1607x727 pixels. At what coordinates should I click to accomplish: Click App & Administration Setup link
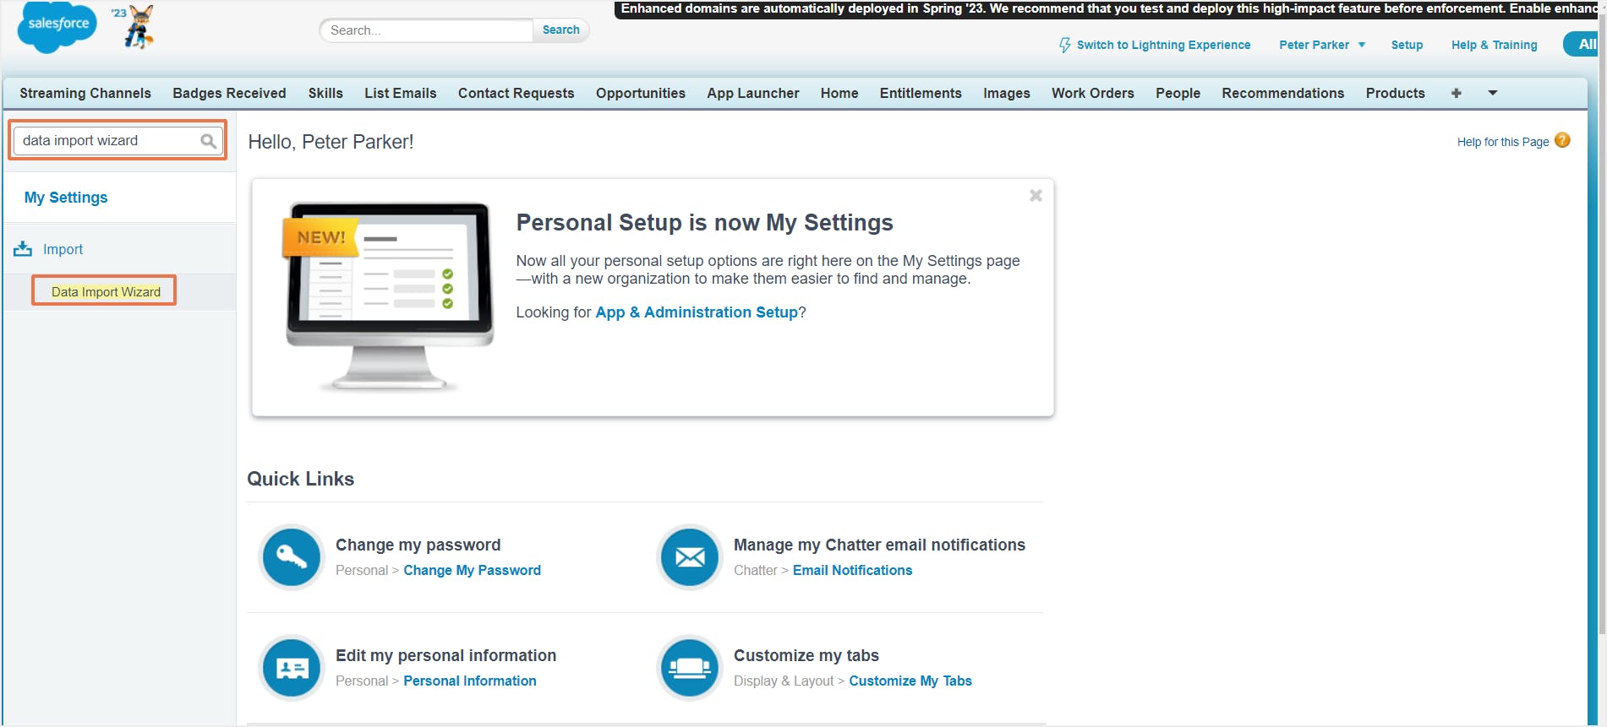point(697,312)
